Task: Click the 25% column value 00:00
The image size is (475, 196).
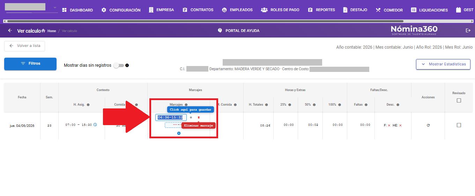Action: pyautogui.click(x=289, y=125)
